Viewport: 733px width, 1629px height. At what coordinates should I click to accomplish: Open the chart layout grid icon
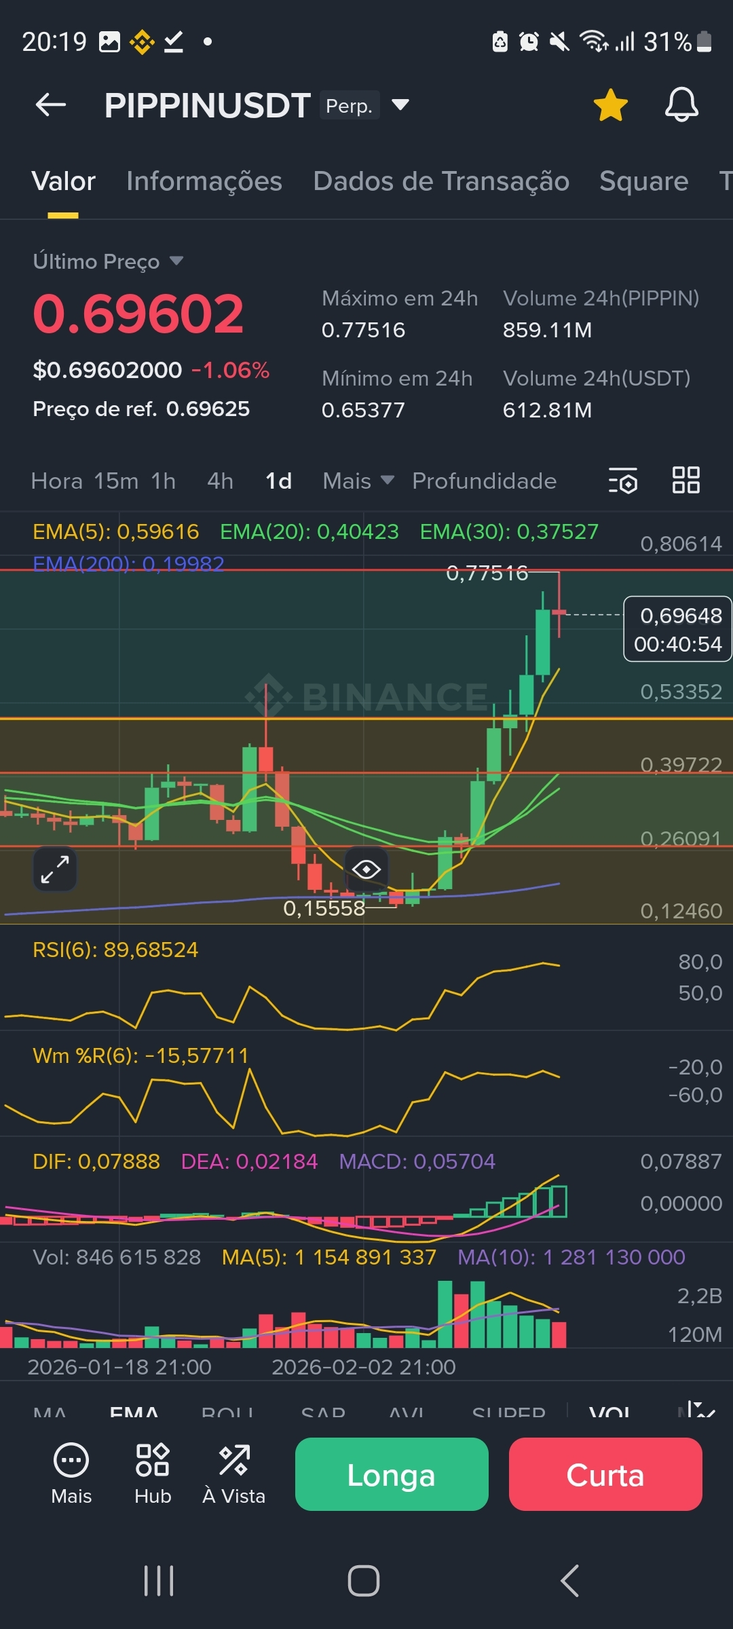[x=685, y=480]
